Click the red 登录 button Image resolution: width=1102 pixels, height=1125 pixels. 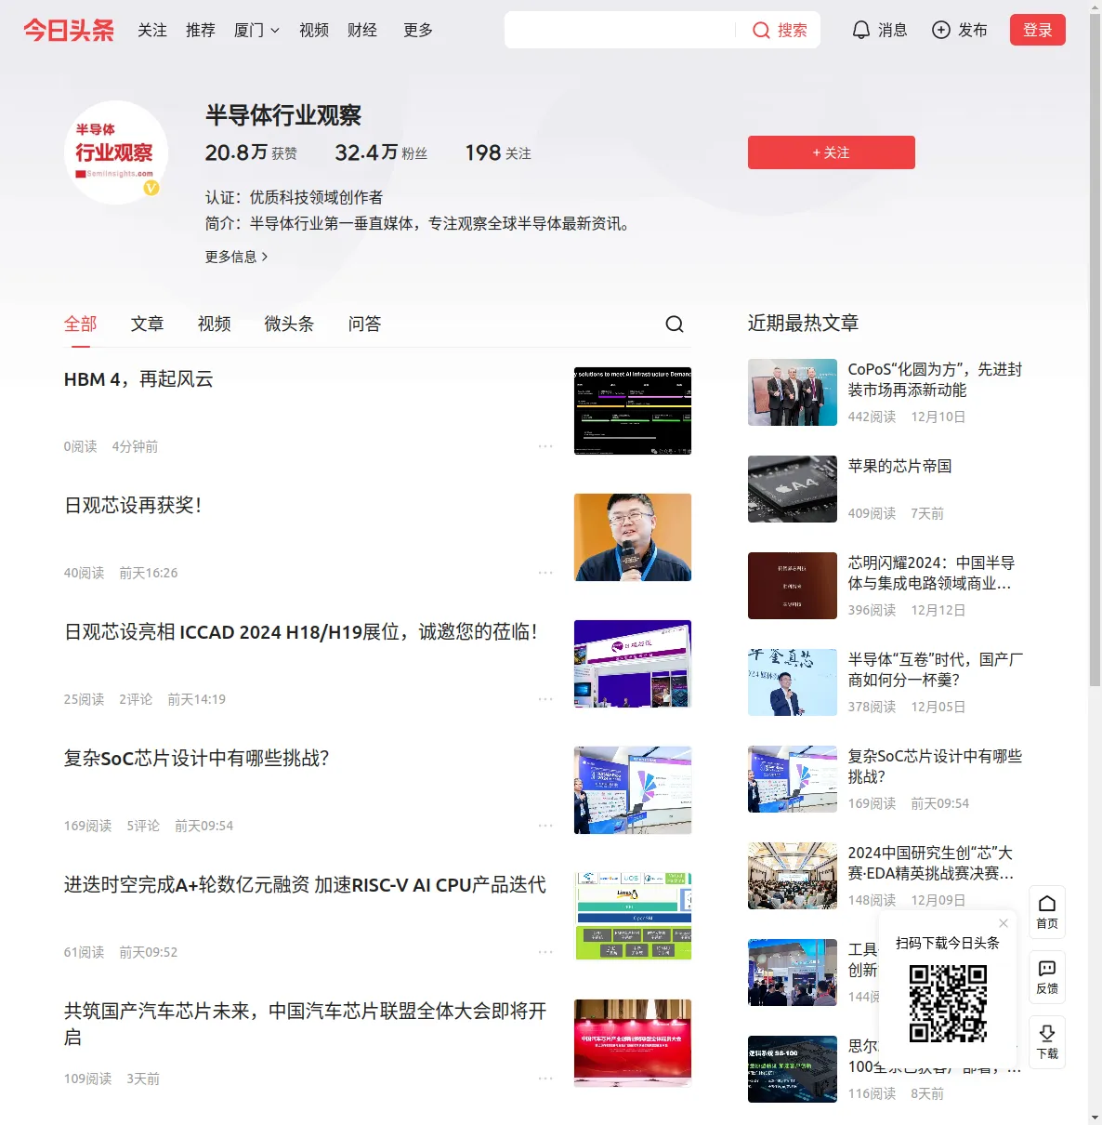tap(1038, 30)
